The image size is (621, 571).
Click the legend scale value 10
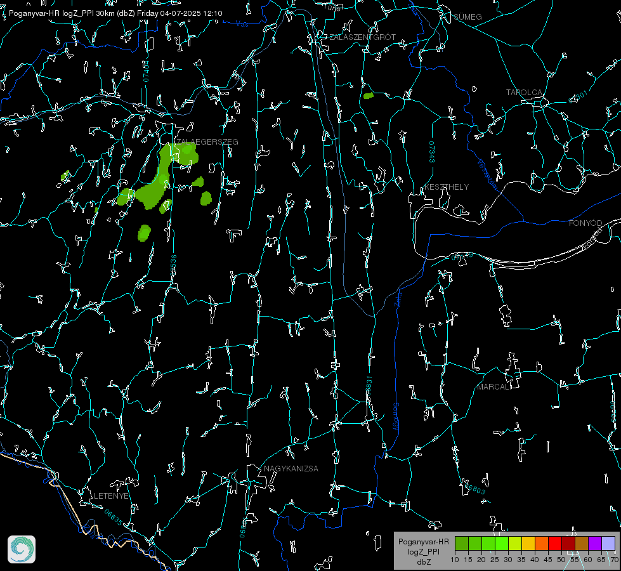click(x=455, y=560)
